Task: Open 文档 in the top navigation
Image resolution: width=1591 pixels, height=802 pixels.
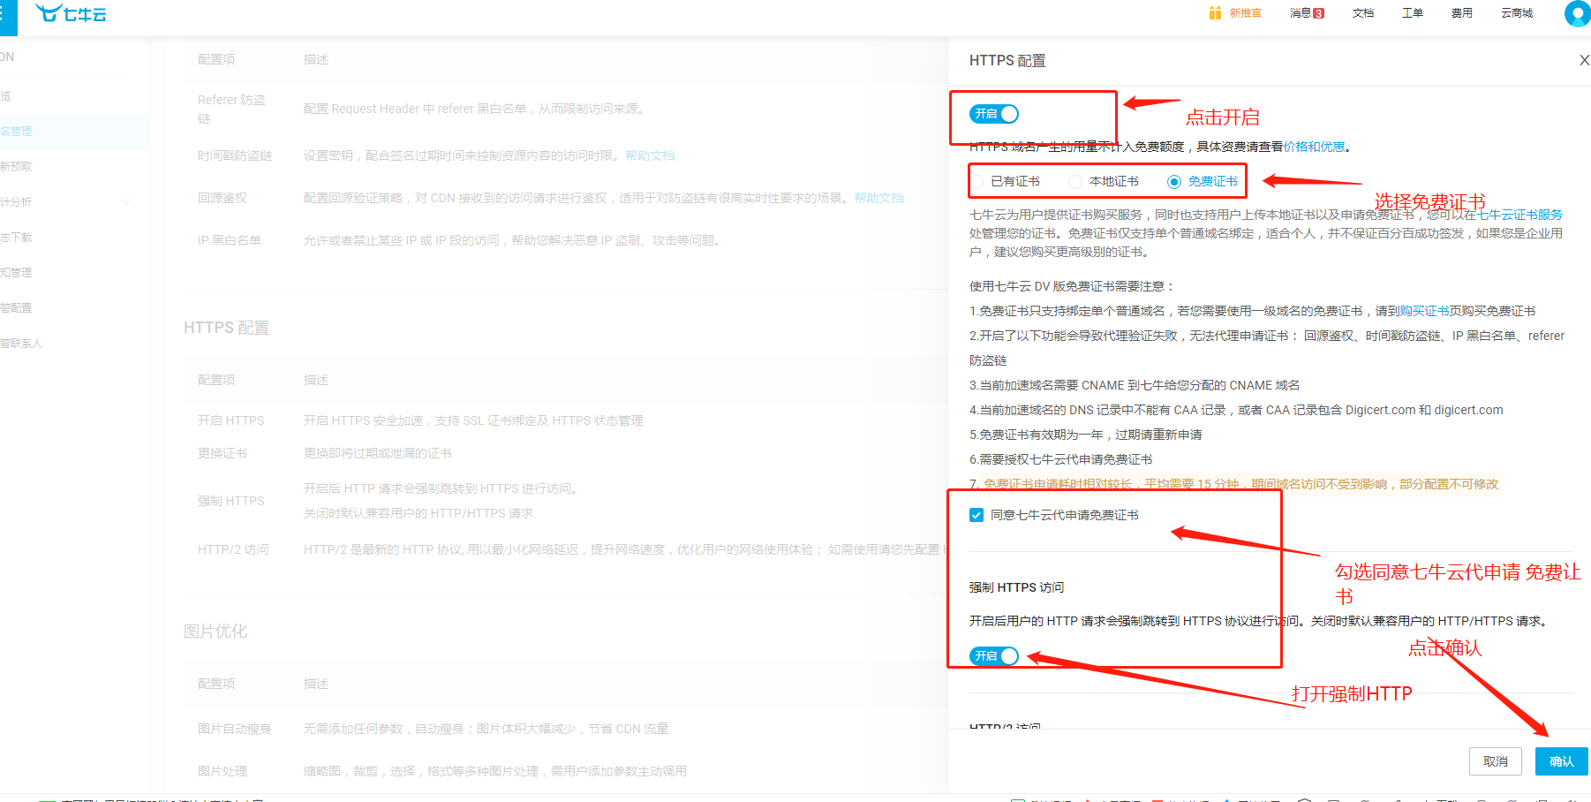Action: [1363, 13]
